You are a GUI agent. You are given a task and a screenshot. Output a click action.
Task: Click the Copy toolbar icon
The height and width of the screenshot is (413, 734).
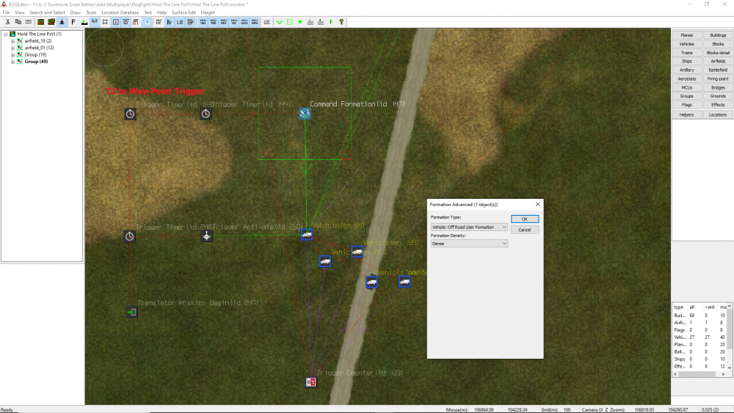click(18, 22)
